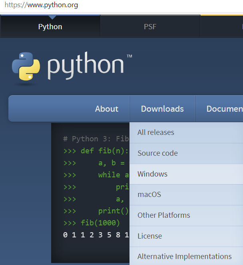Screen dimensions: 243x265
Task: Open Alternative Implementations menu entry
Action: pyautogui.click(x=186, y=256)
